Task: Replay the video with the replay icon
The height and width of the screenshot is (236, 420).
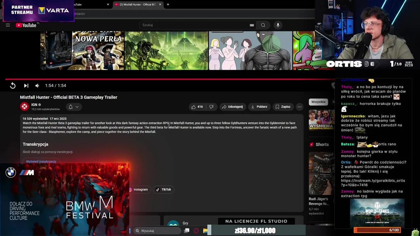Action: [13, 86]
